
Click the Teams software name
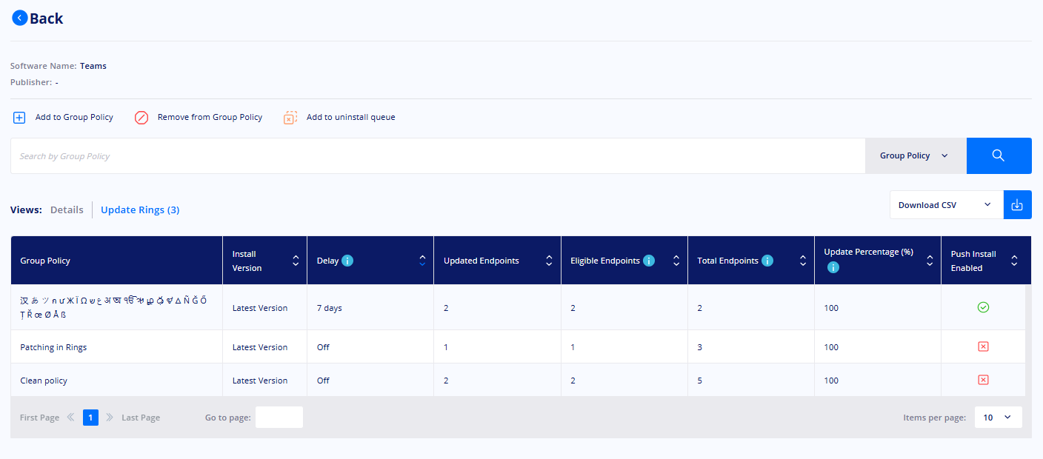point(93,66)
